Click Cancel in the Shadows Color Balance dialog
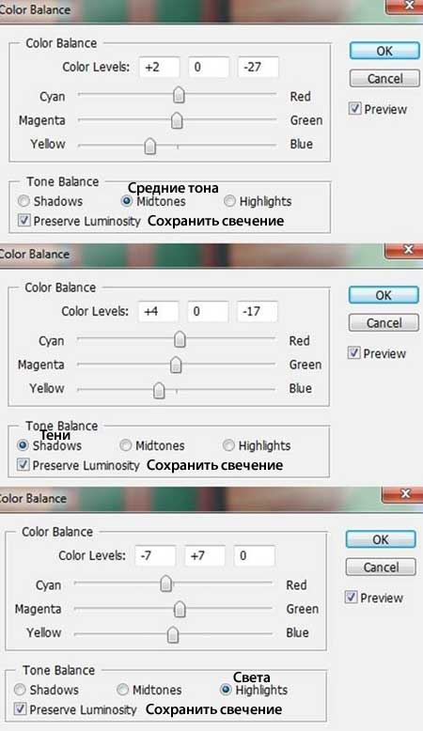This screenshot has width=423, height=731. click(x=384, y=323)
